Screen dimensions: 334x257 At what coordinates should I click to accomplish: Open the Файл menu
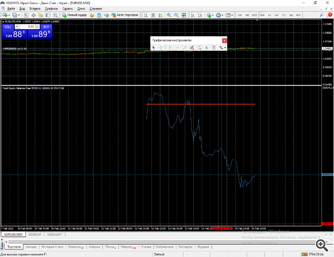(x=11, y=9)
